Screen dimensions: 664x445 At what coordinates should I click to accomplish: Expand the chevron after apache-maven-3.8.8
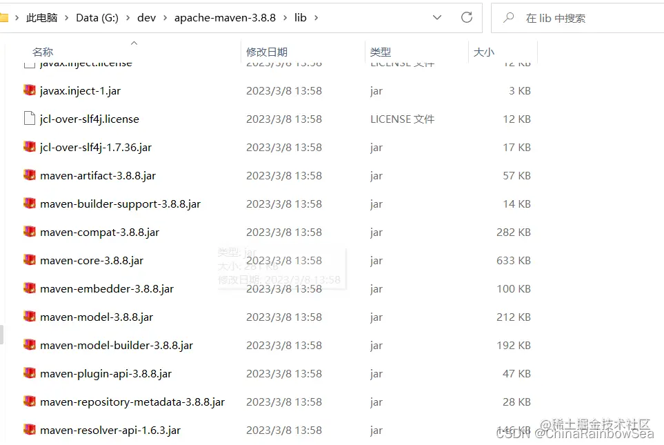tap(285, 18)
